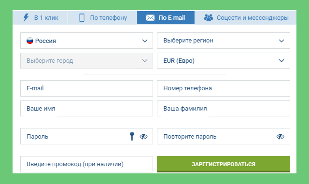Click the lightning bolt one-click icon

(26, 17)
